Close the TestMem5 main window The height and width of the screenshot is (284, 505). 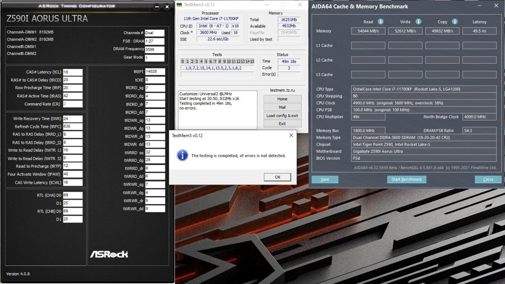(300, 5)
